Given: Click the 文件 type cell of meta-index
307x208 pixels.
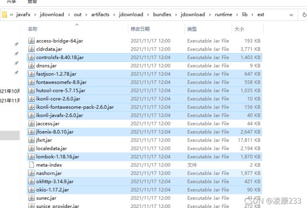Looking at the screenshot, I should [x=192, y=165].
